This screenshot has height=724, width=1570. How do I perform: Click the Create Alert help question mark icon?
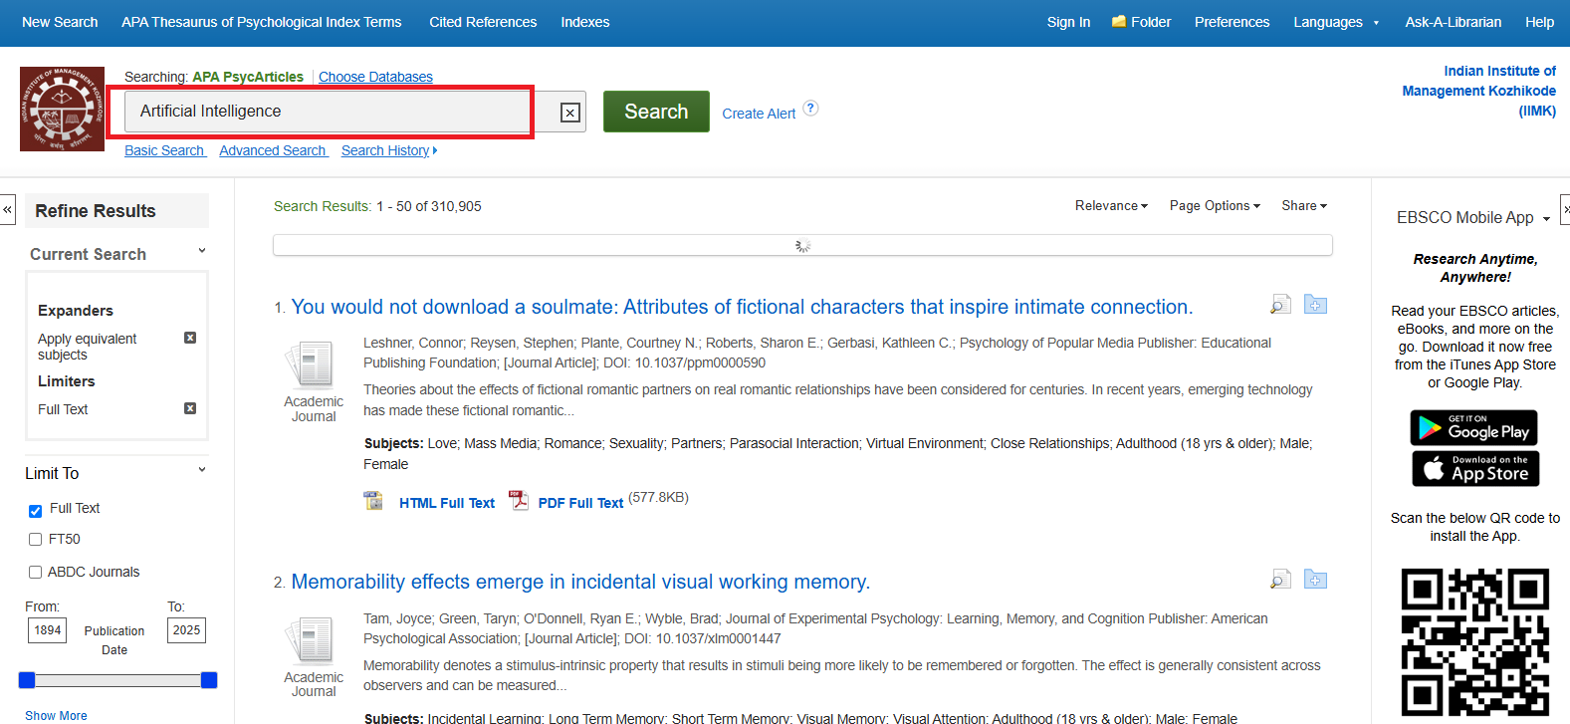tap(810, 109)
